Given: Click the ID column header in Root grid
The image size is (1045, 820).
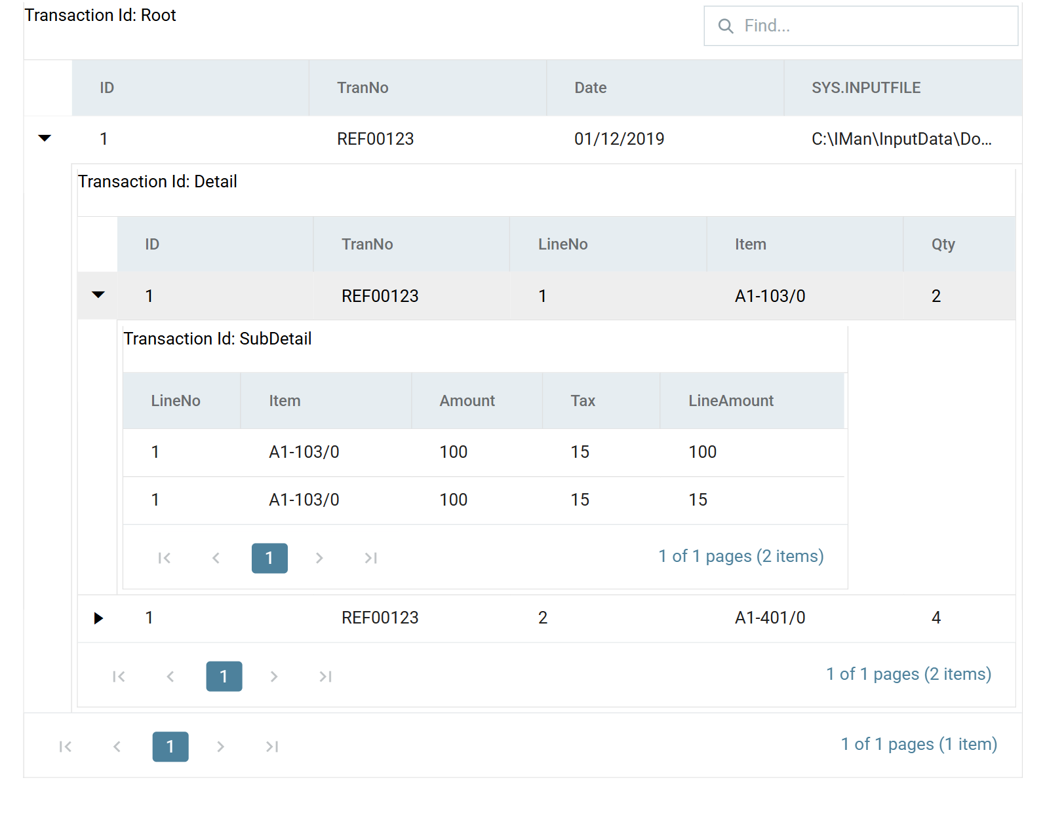Looking at the screenshot, I should click(x=191, y=88).
